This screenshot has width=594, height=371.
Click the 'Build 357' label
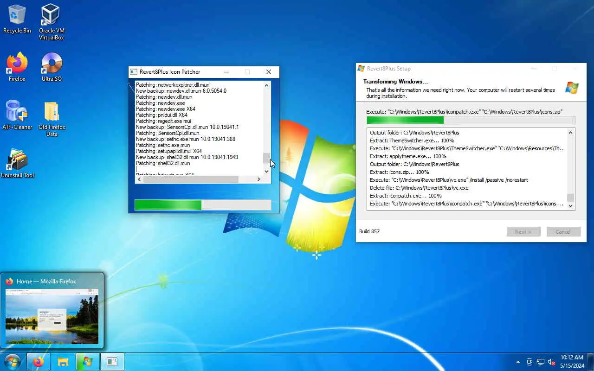(369, 231)
